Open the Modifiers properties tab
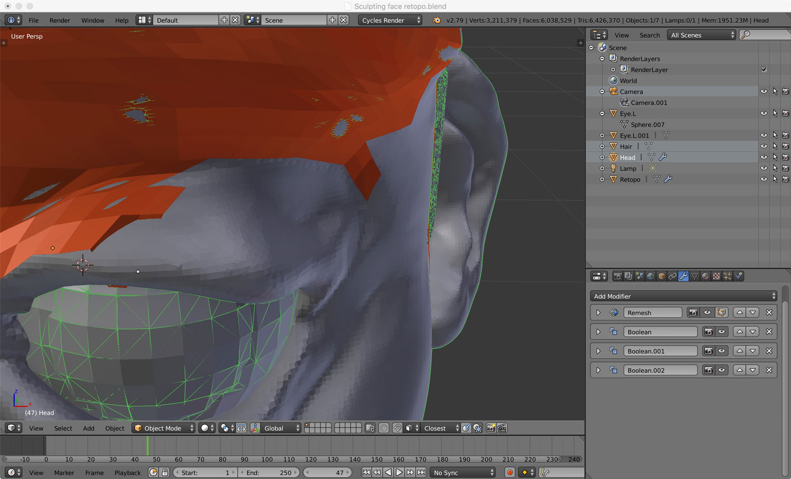Viewport: 791px width, 479px height. tap(683, 276)
